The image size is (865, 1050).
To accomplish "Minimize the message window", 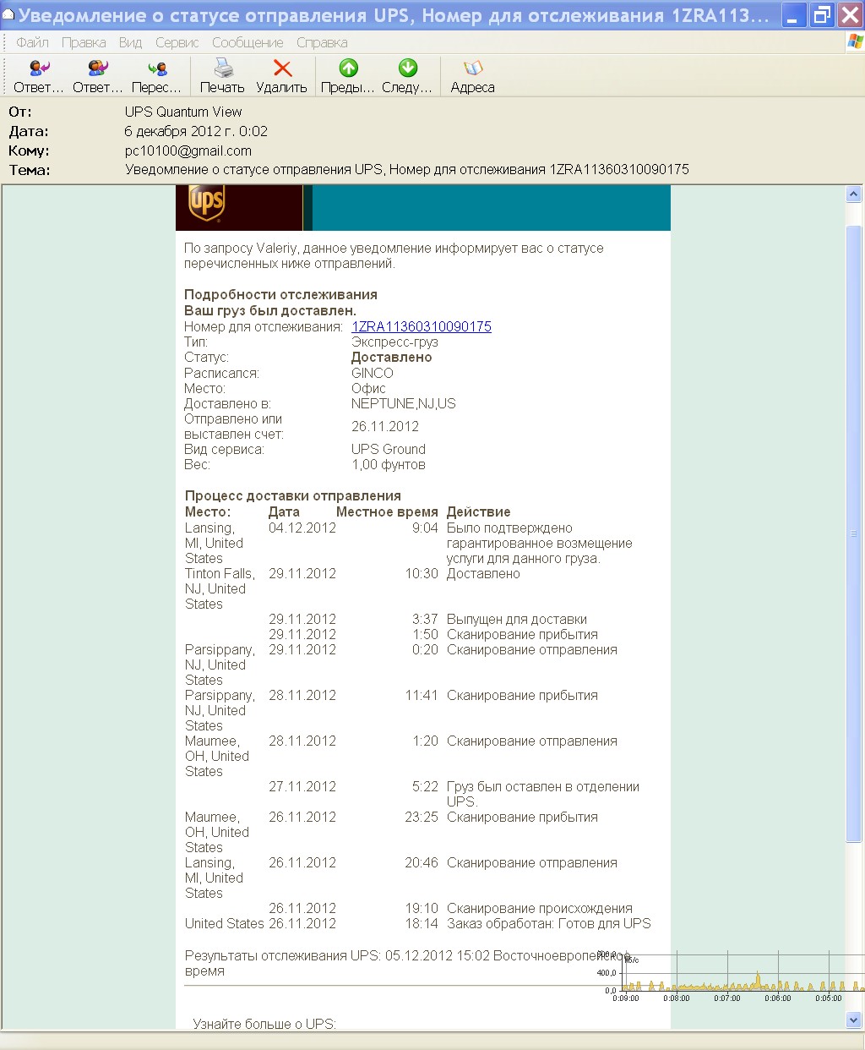I will [x=793, y=15].
